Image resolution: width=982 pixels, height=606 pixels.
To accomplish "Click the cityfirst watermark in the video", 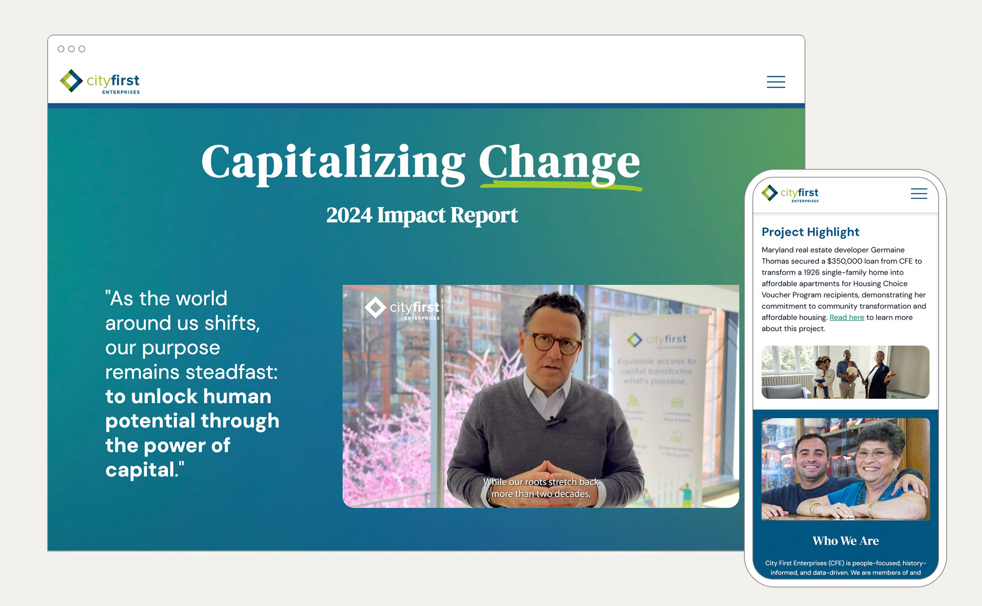I will pos(402,309).
